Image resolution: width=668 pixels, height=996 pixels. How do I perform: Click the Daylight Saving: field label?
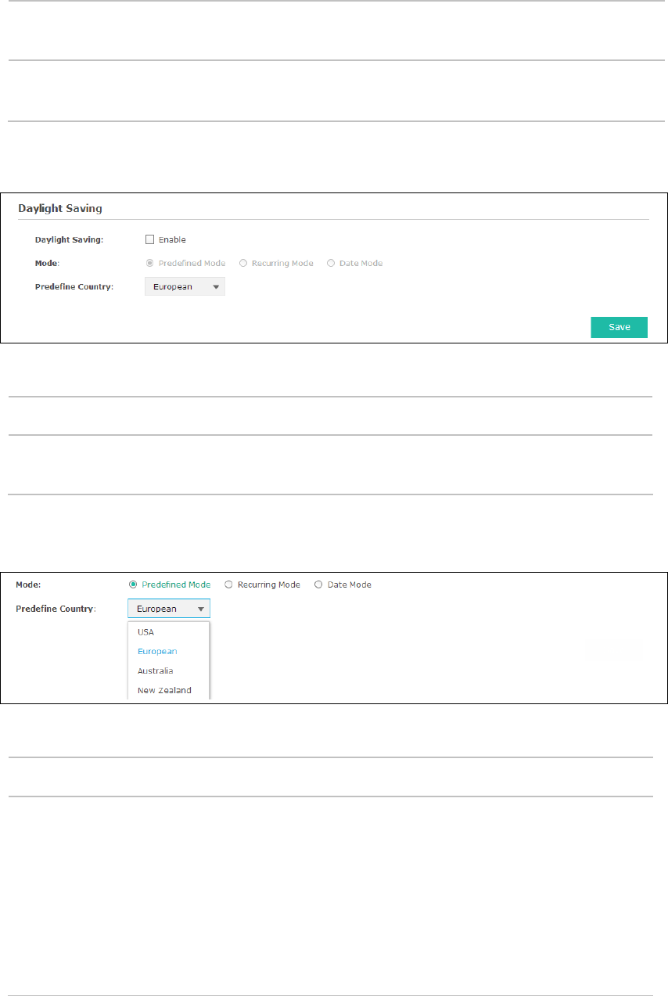pyautogui.click(x=69, y=240)
